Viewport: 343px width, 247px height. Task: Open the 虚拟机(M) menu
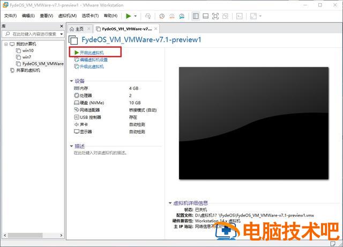pos(67,16)
